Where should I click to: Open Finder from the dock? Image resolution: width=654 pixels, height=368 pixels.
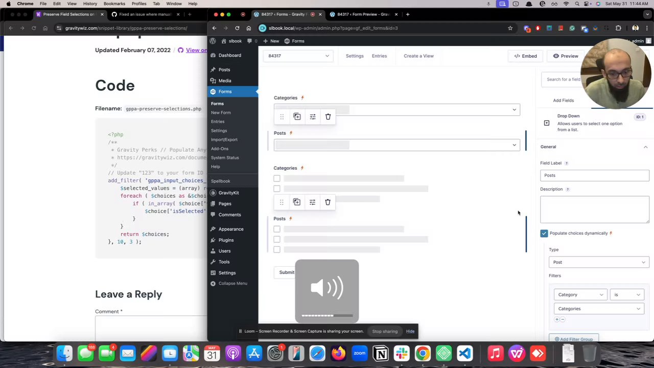click(64, 353)
